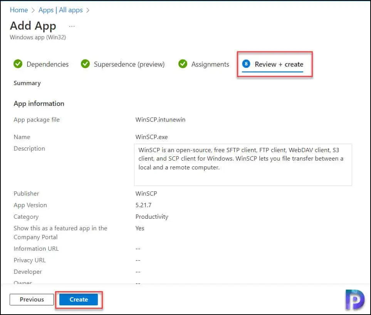The width and height of the screenshot is (371, 315).
Task: Click the App information heading
Action: coord(39,104)
